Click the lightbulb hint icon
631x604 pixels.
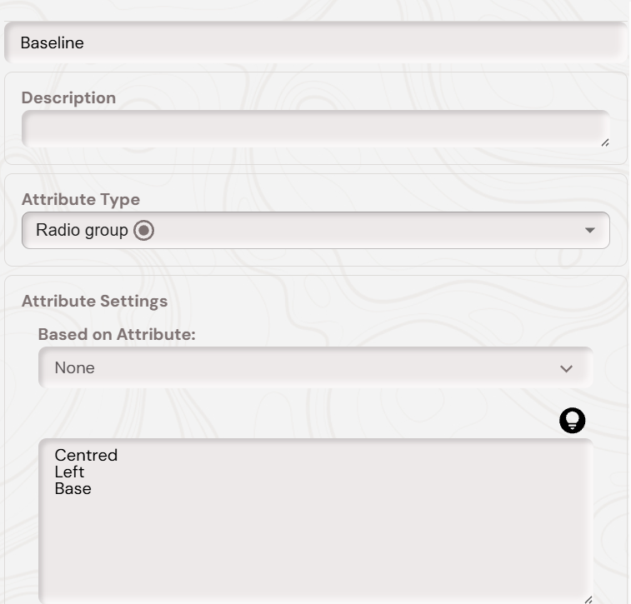(x=572, y=421)
